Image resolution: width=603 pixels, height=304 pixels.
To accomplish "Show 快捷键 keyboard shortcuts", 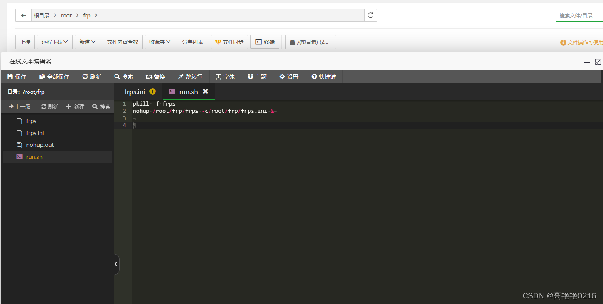I will [324, 77].
